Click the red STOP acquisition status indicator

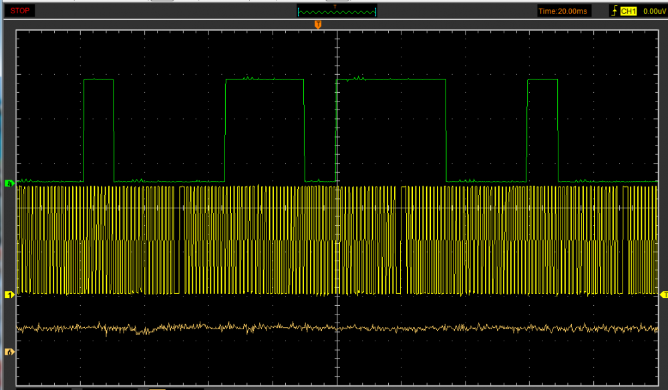(x=19, y=11)
